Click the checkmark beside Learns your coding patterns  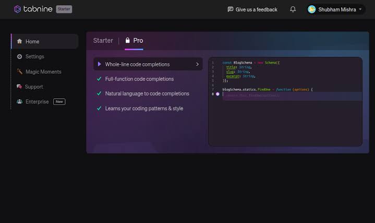99,108
